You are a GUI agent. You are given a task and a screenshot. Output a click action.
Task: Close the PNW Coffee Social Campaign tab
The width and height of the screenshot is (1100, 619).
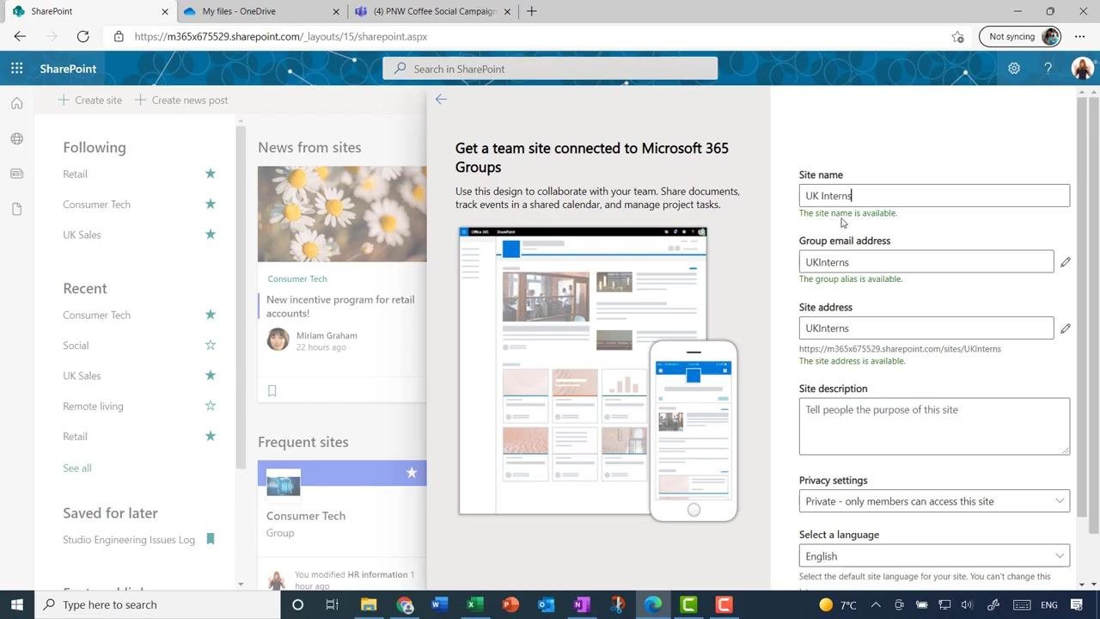tap(507, 11)
